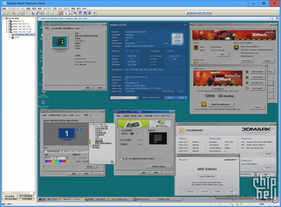Collapse the GeForce 6800 GT tree node

[91, 124]
